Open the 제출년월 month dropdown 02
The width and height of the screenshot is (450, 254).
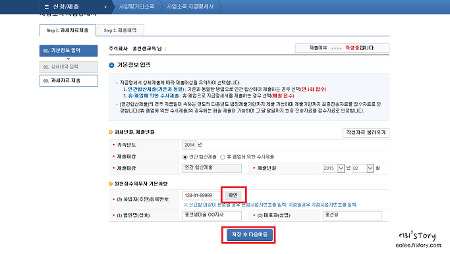363,168
